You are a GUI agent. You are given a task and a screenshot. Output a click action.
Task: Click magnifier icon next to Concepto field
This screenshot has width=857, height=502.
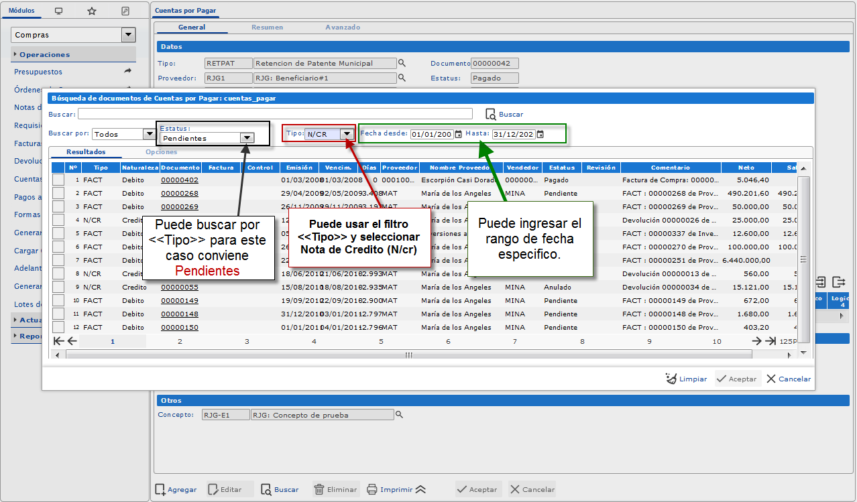click(400, 415)
